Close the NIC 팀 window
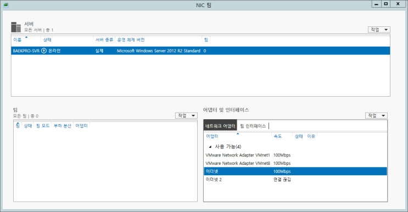This screenshot has width=408, height=212. pyautogui.click(x=398, y=4)
